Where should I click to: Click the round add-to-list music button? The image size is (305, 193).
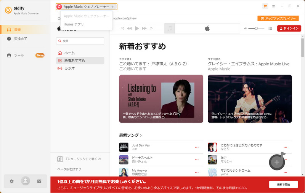click(277, 161)
